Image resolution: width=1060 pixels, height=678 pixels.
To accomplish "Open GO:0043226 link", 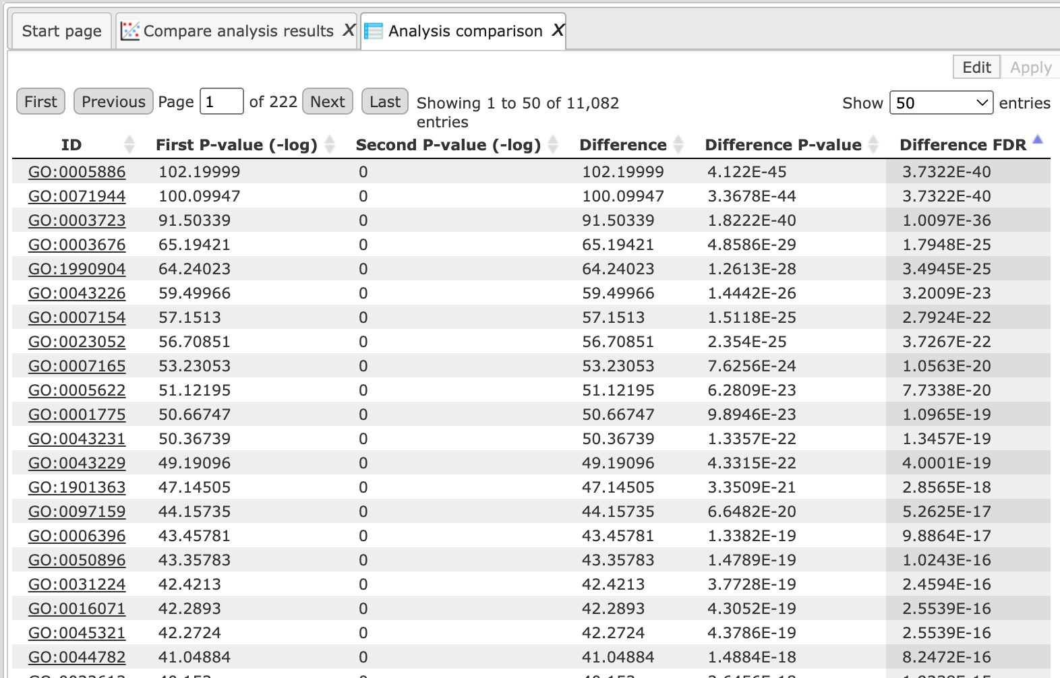I will [77, 293].
